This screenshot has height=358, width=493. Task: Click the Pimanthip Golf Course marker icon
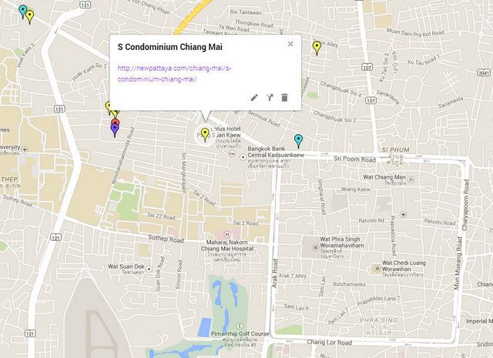pos(240,326)
